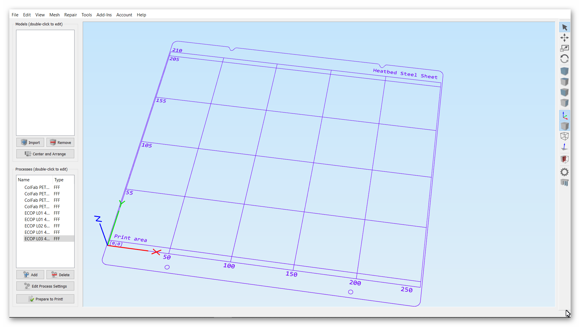580x327 pixels.
Task: Sort processes by the Type column header
Action: 63,180
